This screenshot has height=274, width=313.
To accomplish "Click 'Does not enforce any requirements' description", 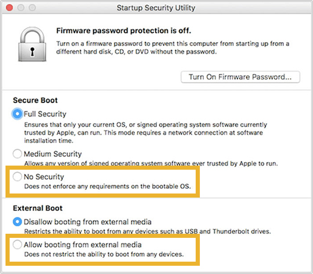I will coord(108,187).
